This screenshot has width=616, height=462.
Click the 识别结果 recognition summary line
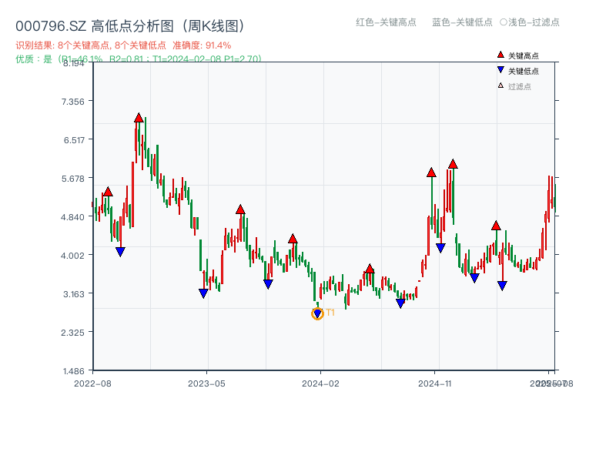(x=92, y=44)
